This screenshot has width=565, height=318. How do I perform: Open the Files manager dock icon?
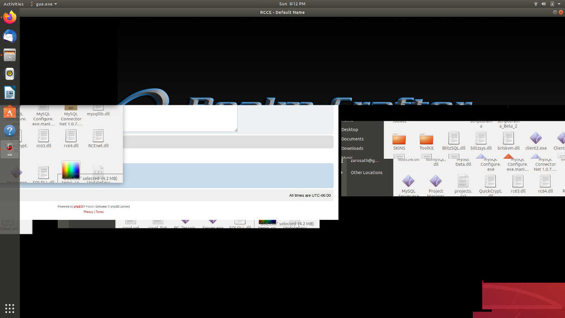[x=9, y=55]
